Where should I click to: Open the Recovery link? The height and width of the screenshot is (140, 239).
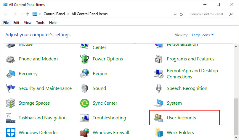point(28,74)
